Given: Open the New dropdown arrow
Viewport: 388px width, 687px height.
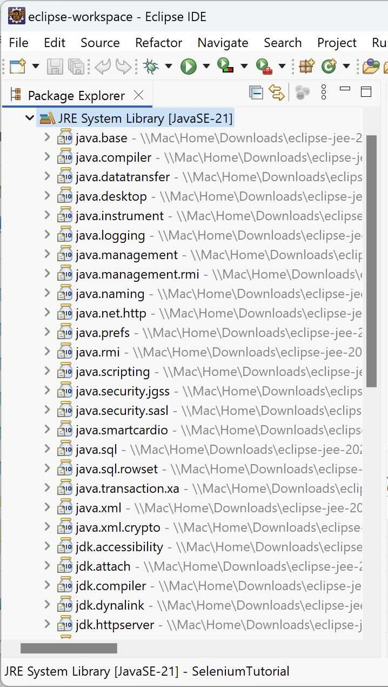Looking at the screenshot, I should tap(36, 67).
